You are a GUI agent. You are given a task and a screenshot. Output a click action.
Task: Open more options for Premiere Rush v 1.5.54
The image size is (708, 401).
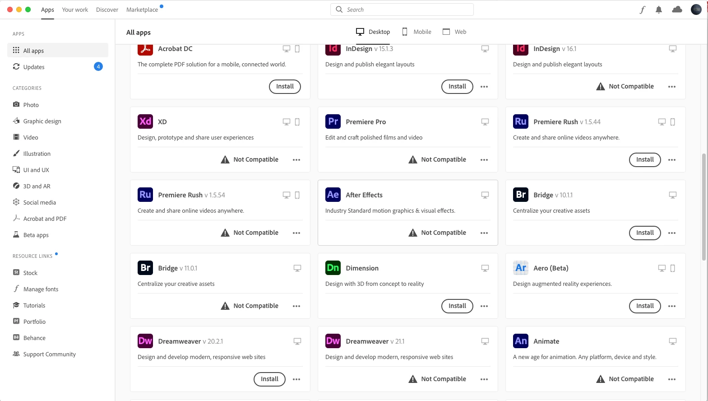(x=296, y=233)
